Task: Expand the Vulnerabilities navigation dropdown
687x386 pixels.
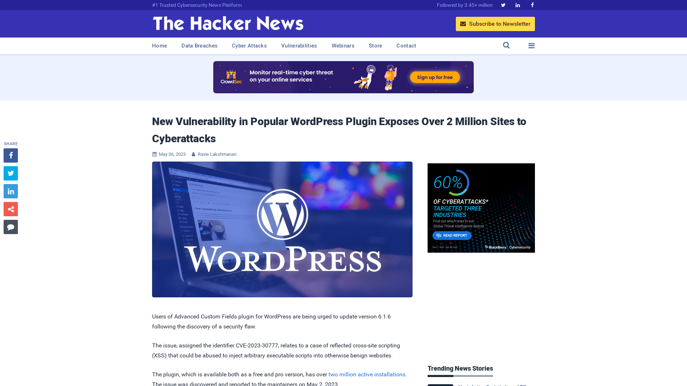Action: [x=299, y=46]
